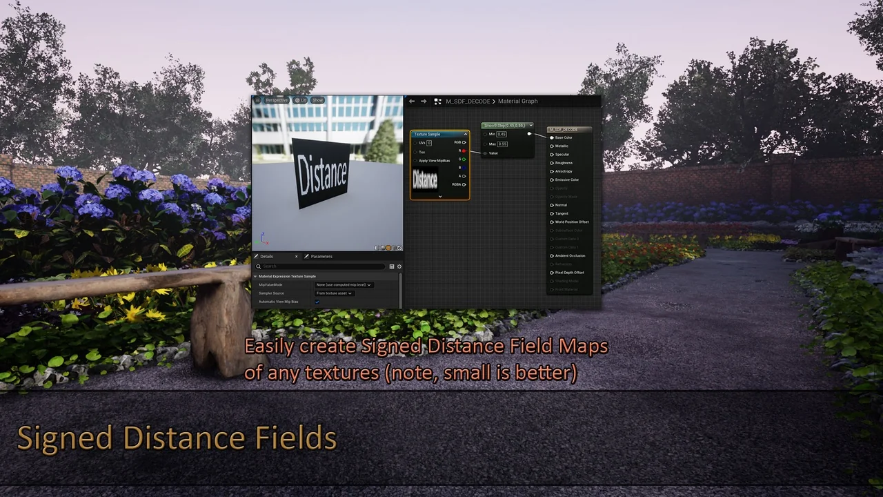Click the Perspective viewport button
The image size is (883, 497).
(276, 101)
